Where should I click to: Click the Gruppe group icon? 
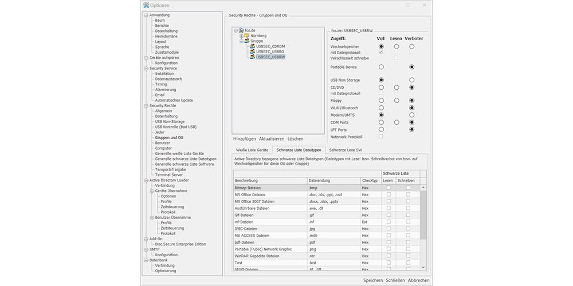pyautogui.click(x=246, y=41)
